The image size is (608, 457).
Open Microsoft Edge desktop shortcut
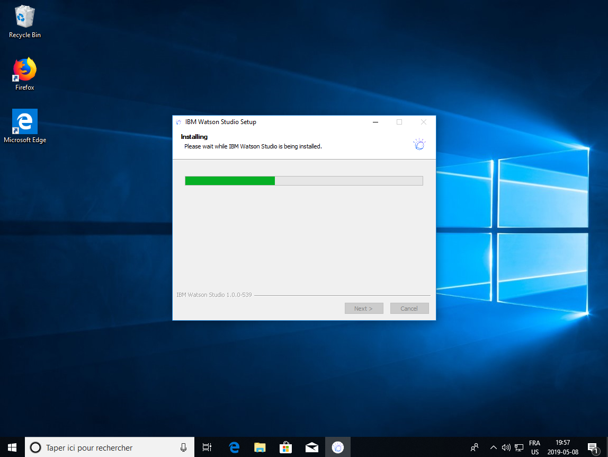click(x=24, y=126)
